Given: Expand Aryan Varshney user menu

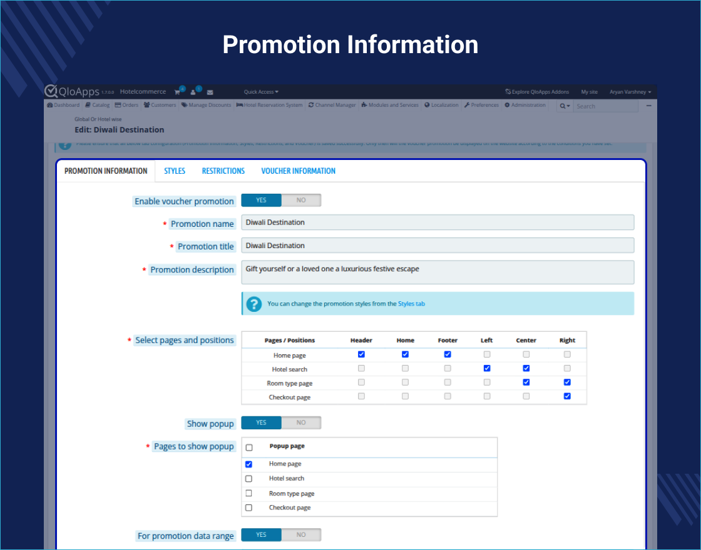Looking at the screenshot, I should [x=630, y=92].
